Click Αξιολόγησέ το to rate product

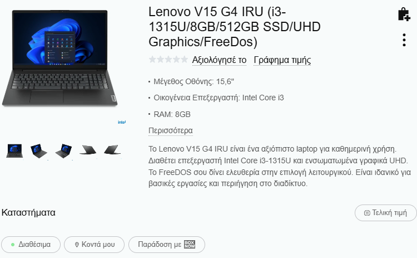(219, 60)
